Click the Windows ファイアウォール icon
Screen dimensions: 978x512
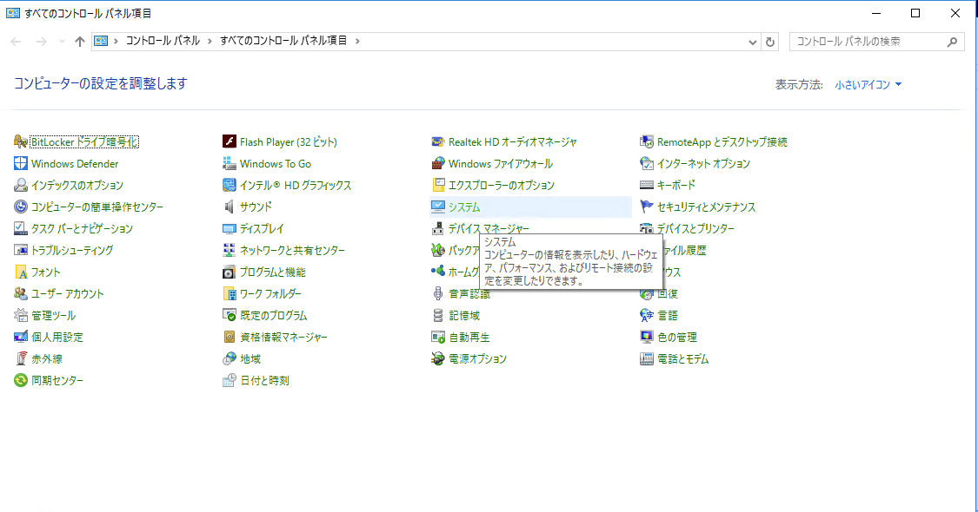click(438, 164)
